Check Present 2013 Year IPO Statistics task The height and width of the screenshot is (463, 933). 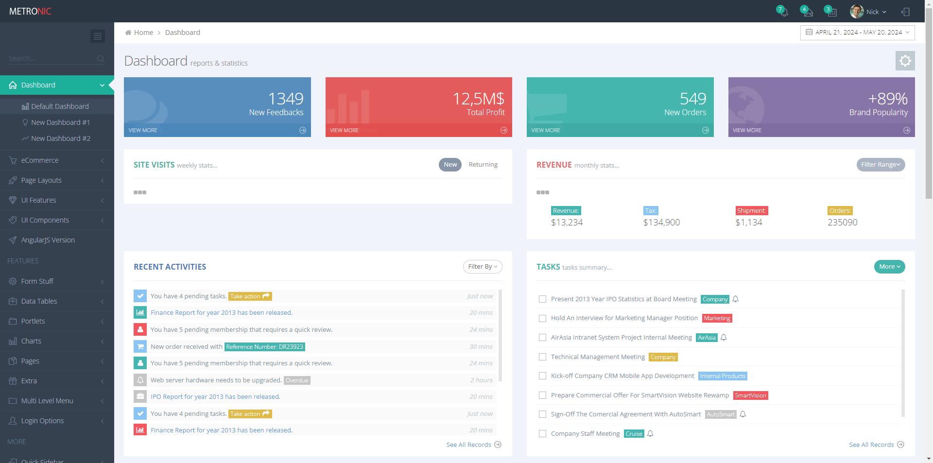click(x=542, y=299)
